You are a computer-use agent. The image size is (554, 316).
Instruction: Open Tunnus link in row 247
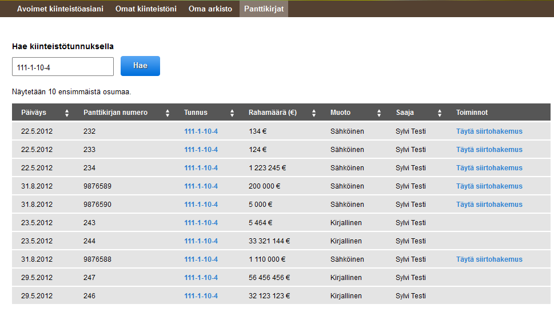coord(201,278)
